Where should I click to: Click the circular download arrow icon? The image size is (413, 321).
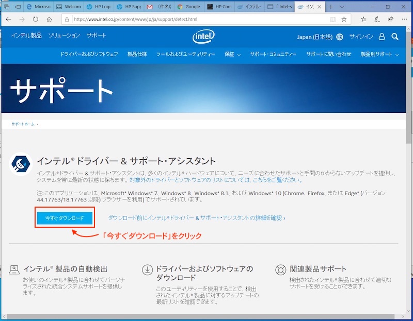pyautogui.click(x=148, y=270)
